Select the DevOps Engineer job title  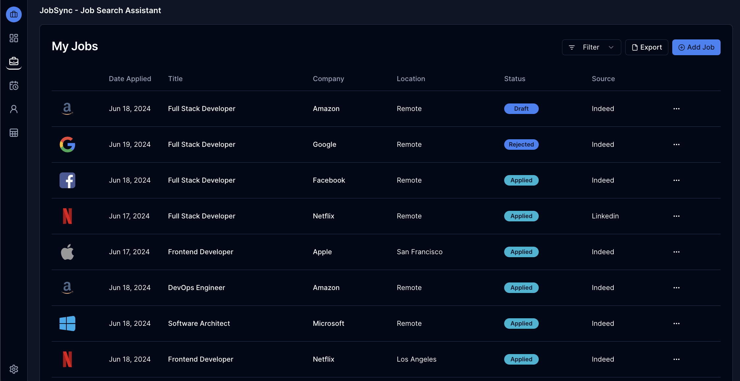click(196, 288)
